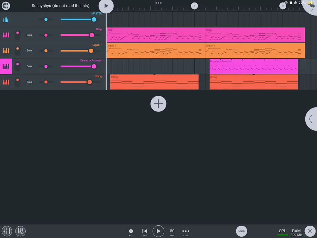
Task: Select the first Harp clip
Action: click(156, 35)
